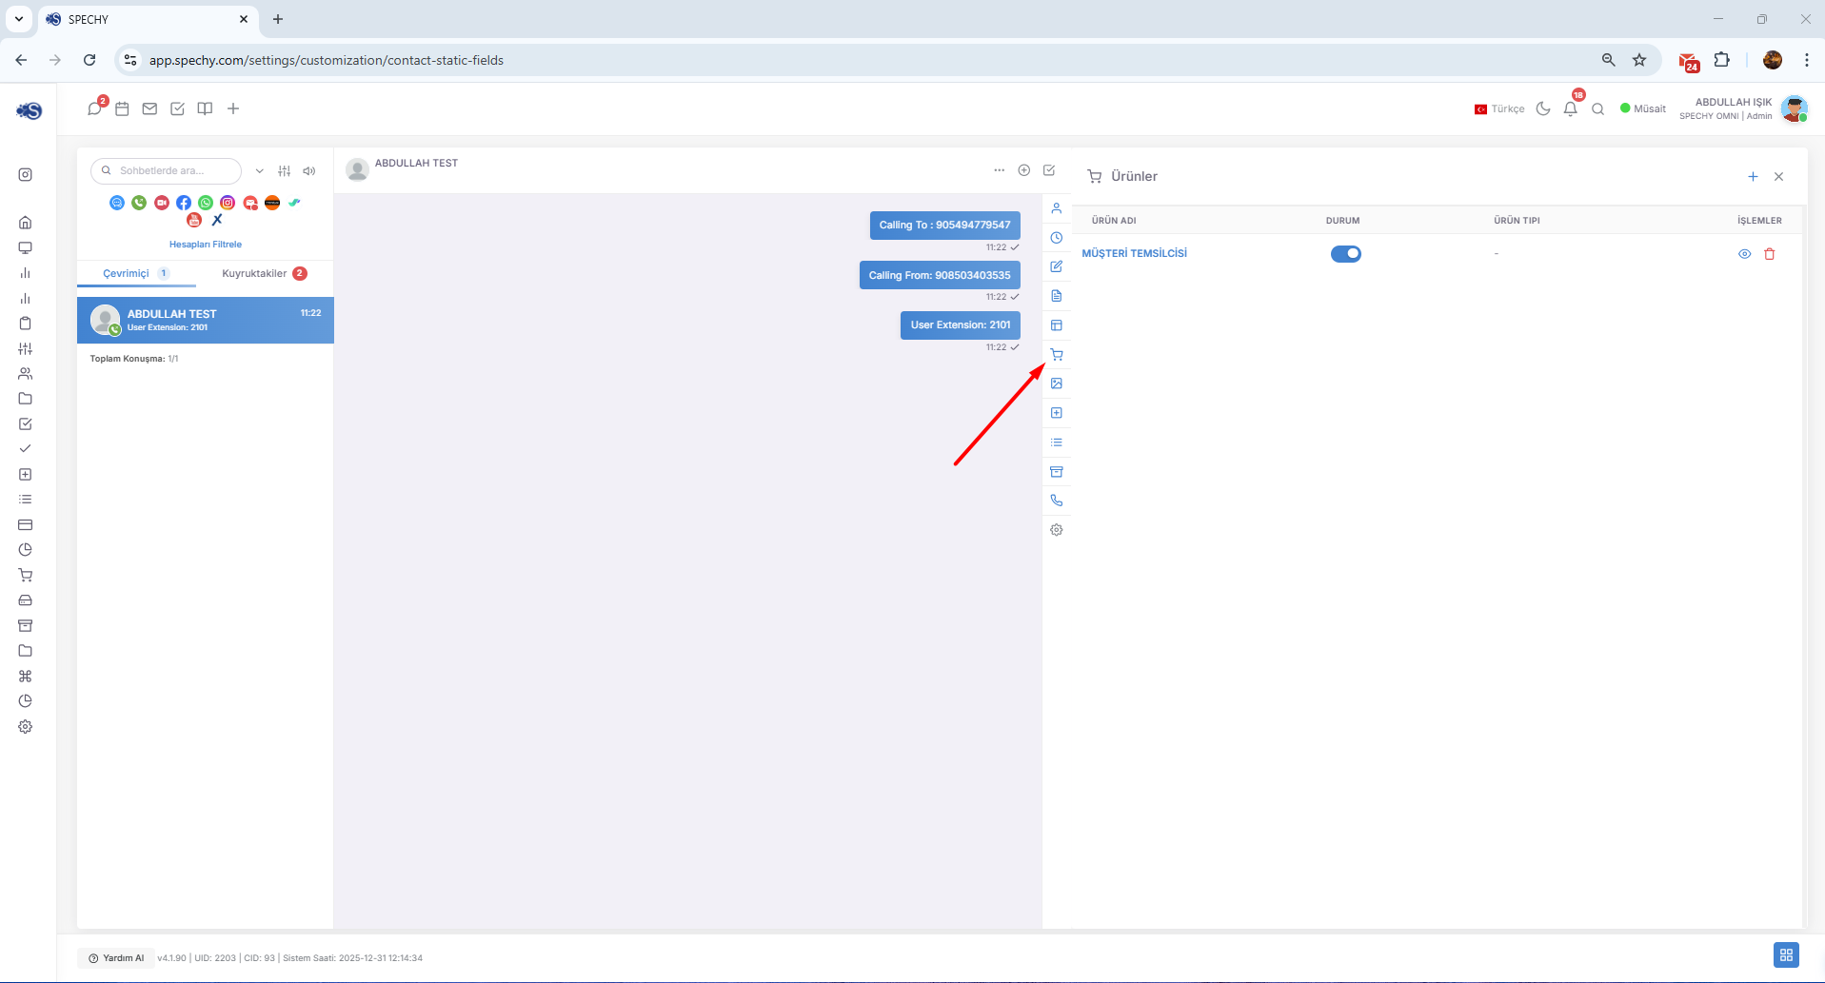Toggle dark mode moon icon
This screenshot has height=983, width=1825.
1543,109
